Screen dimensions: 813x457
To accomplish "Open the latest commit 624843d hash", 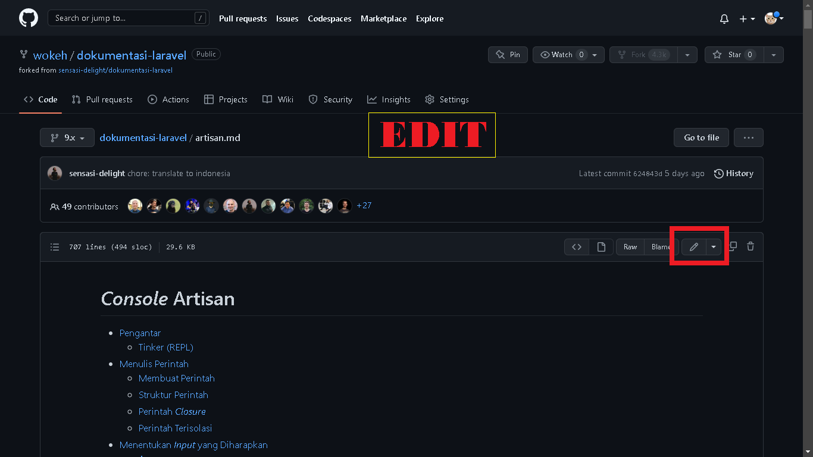I will point(648,174).
